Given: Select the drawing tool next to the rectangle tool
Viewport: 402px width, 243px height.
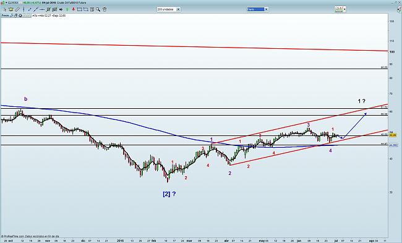Looking at the screenshot, I should 86,9.
